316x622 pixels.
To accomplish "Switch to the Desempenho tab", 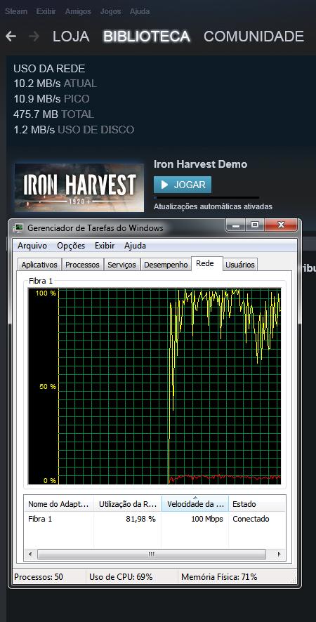I will 166,265.
